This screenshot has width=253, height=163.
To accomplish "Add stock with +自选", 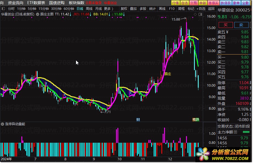I will pos(201,9).
